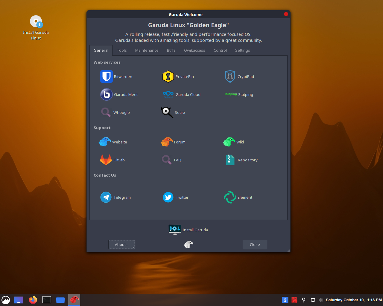
Task: Launch the Whoogle search service
Action: 115,112
